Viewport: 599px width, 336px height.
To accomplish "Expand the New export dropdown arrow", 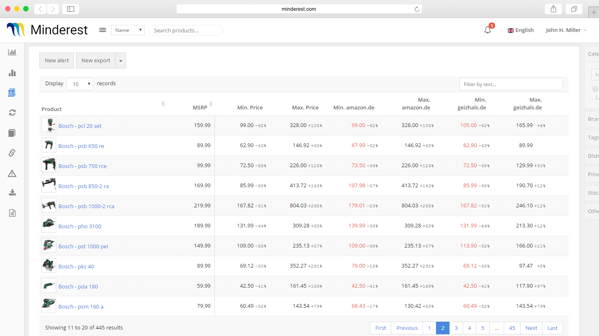I will (121, 61).
